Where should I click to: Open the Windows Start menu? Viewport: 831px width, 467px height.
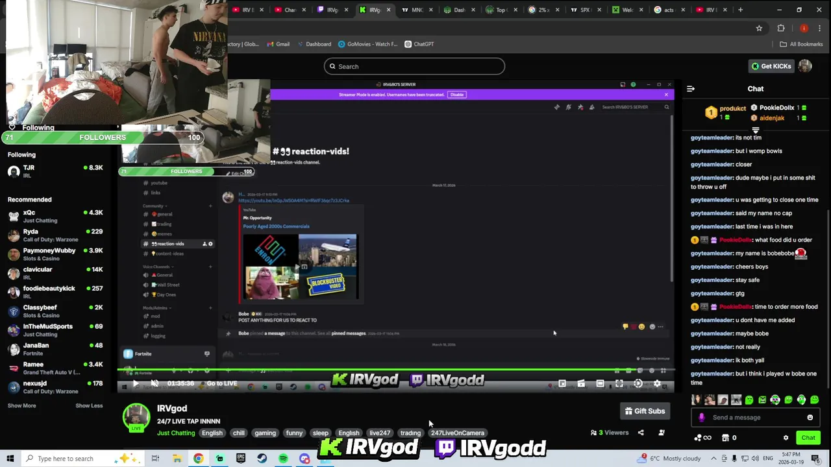(x=10, y=459)
